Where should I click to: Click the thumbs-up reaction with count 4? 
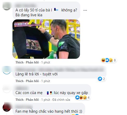click(77, 97)
